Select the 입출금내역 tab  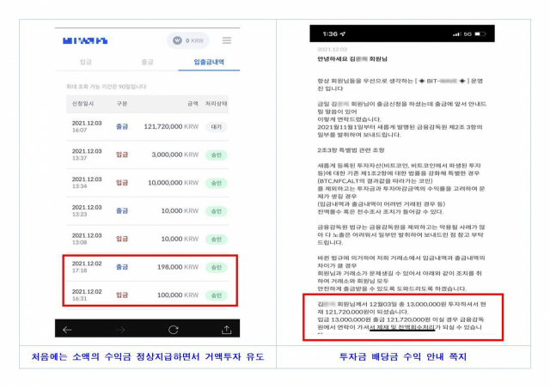tap(211, 63)
